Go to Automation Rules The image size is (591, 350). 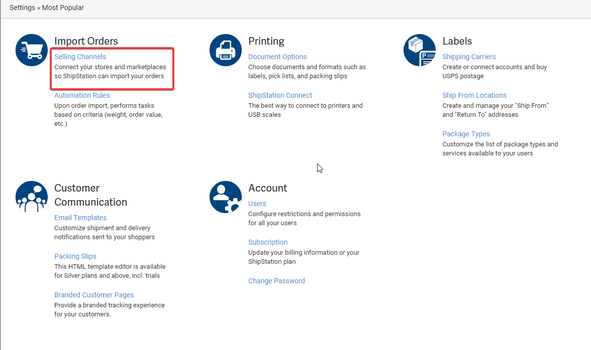click(82, 95)
